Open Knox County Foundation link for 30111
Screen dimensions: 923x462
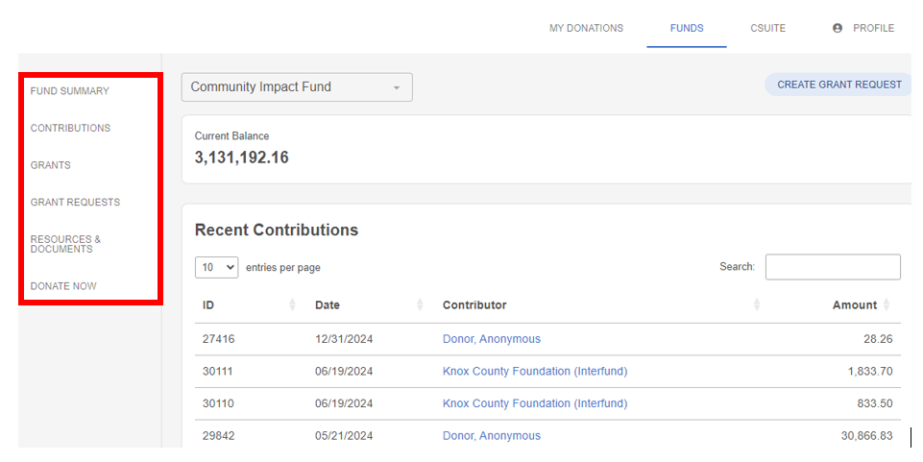[534, 372]
